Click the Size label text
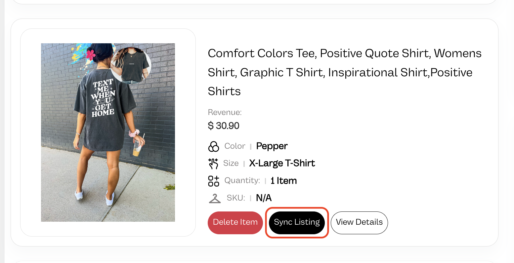 231,163
